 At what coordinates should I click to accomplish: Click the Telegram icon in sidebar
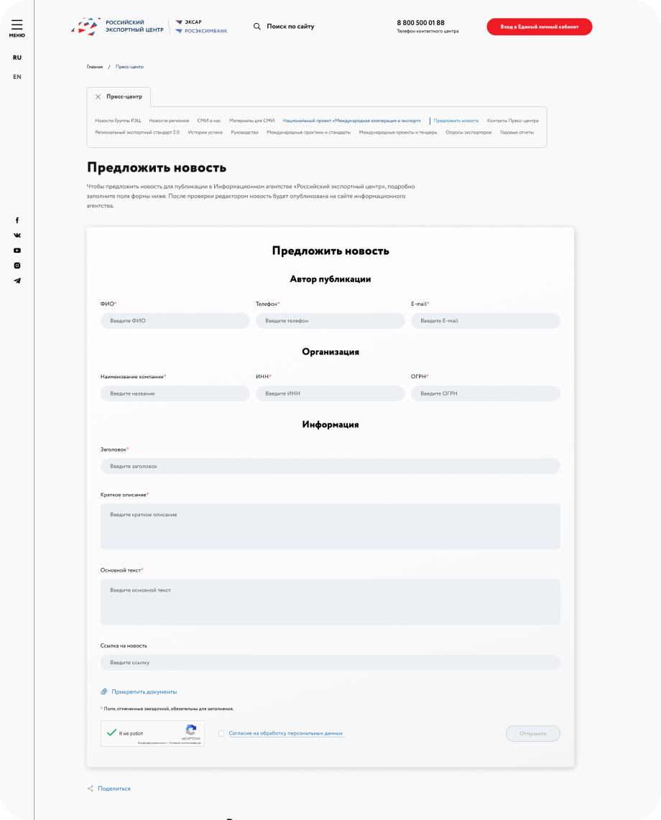pos(17,281)
